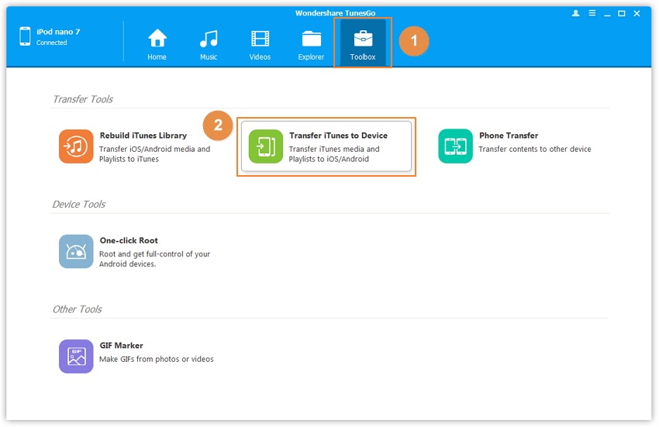Click the 'iPod nano 7' device name
Image resolution: width=659 pixels, height=427 pixels.
pyautogui.click(x=58, y=32)
